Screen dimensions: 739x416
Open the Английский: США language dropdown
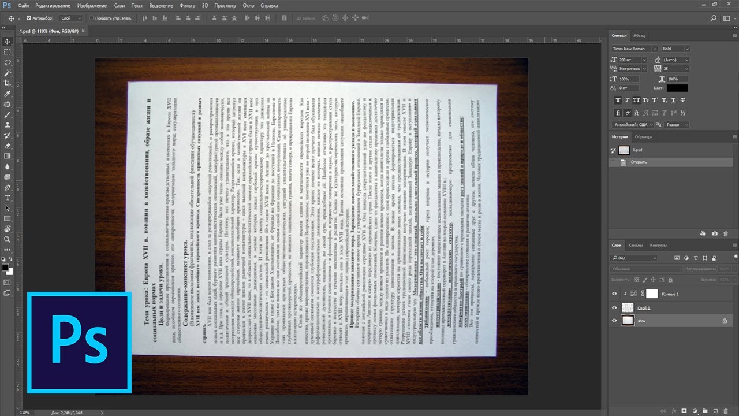click(x=633, y=125)
